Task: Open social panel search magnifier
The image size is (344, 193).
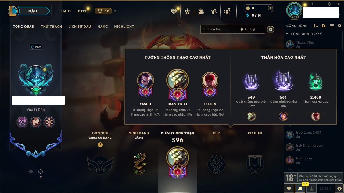Action: coord(340,26)
